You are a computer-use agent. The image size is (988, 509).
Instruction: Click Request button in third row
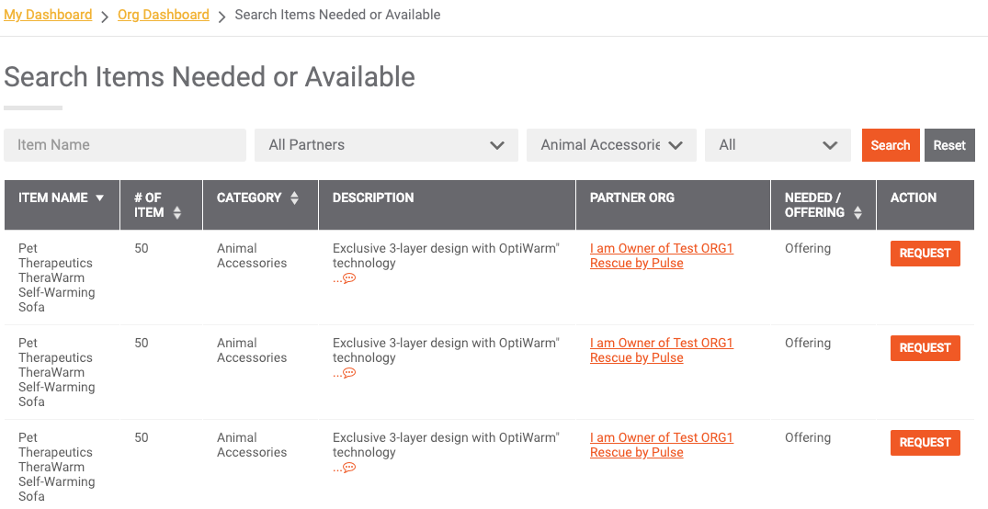point(925,442)
